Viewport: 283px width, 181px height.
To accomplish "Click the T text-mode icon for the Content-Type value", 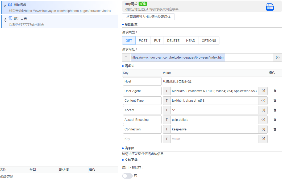I will point(166,100).
